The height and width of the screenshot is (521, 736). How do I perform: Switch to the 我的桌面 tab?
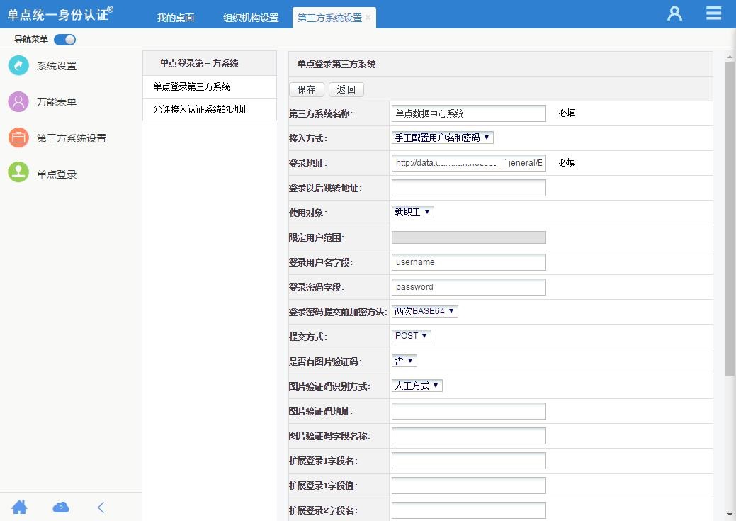[x=176, y=18]
